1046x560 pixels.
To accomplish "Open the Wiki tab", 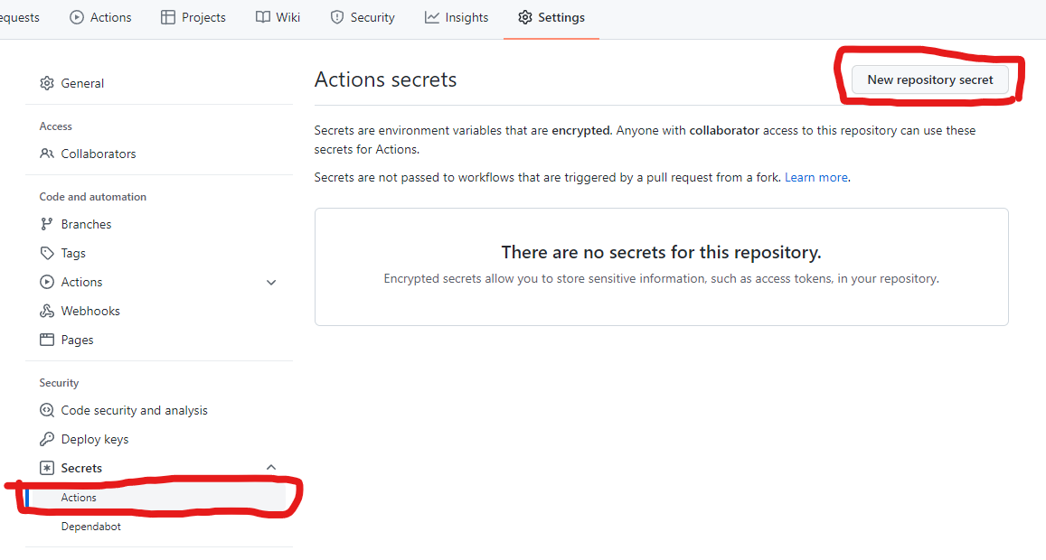I will [278, 17].
